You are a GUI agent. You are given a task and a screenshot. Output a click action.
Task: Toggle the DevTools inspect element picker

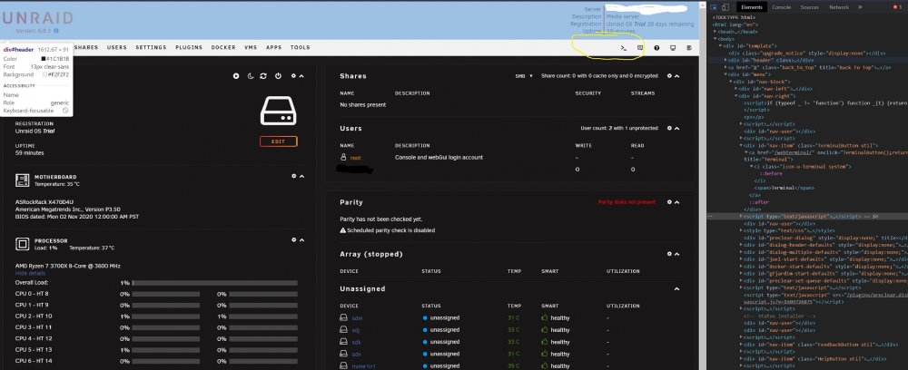(714, 7)
